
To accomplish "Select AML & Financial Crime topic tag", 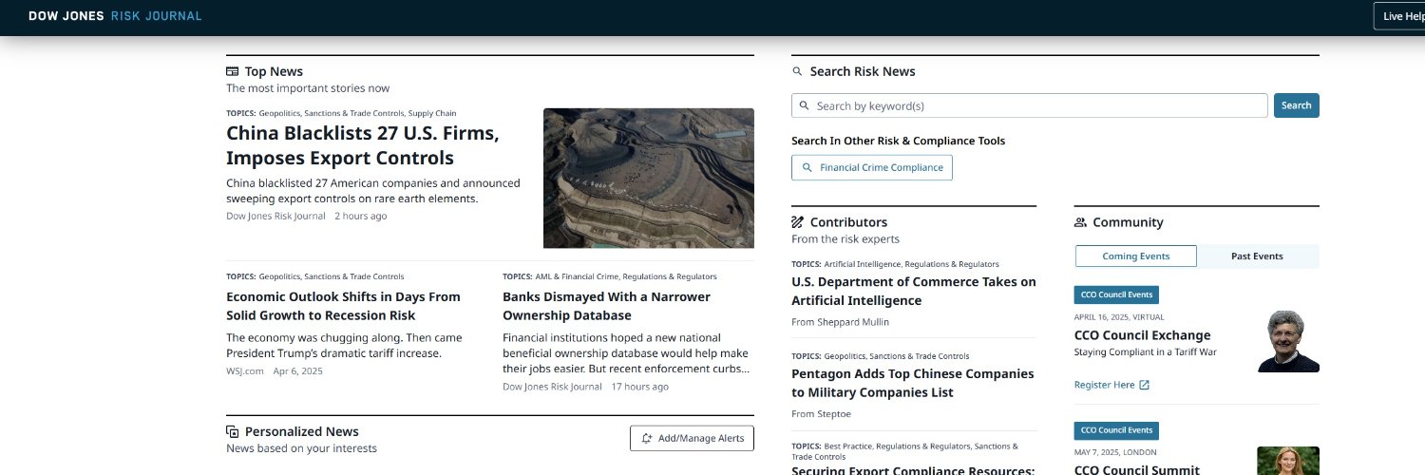I will (576, 276).
